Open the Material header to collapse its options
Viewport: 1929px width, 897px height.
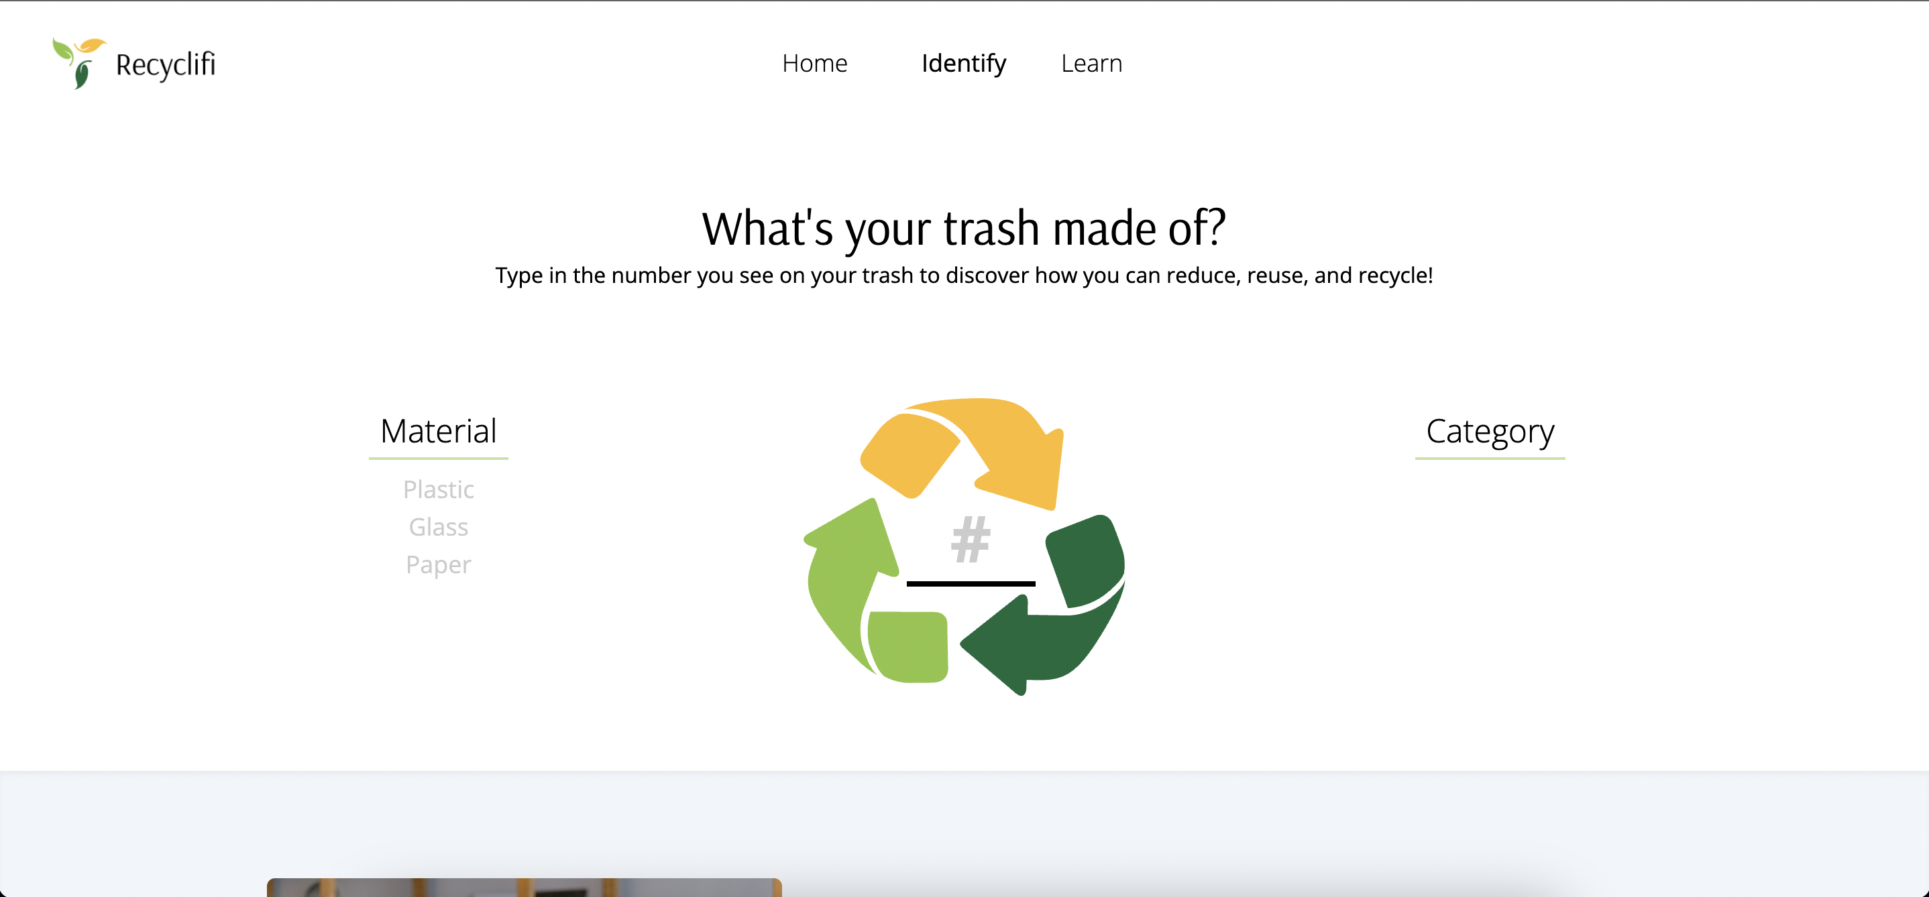438,430
